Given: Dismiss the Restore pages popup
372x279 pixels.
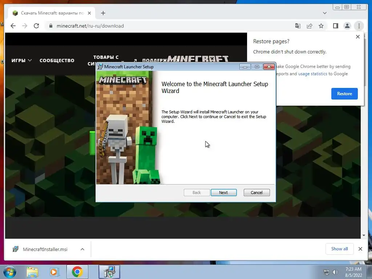Looking at the screenshot, I should click(x=357, y=37).
